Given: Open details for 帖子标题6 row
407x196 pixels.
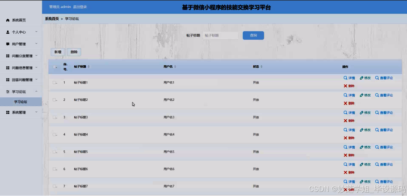Looking at the screenshot, I should [x=349, y=164].
